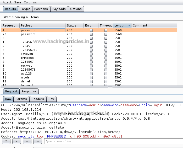Select the 123456 payload row

[89, 42]
